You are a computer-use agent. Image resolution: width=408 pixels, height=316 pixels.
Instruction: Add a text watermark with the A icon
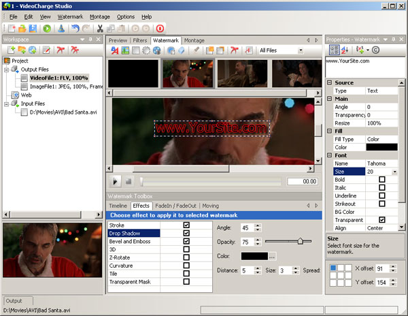[x=115, y=50]
